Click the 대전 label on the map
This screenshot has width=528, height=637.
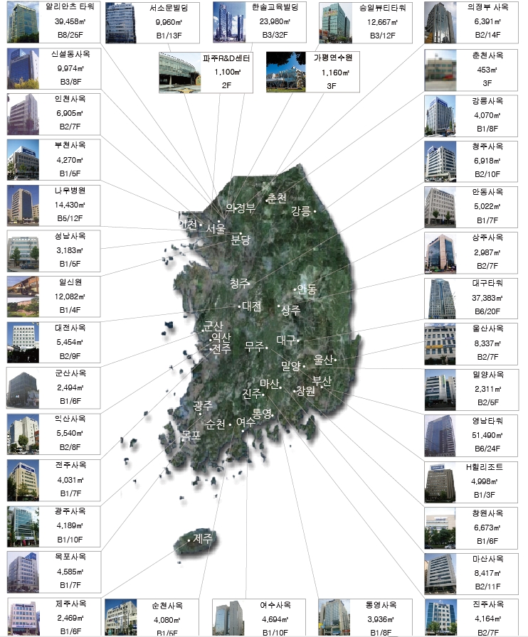tap(252, 306)
